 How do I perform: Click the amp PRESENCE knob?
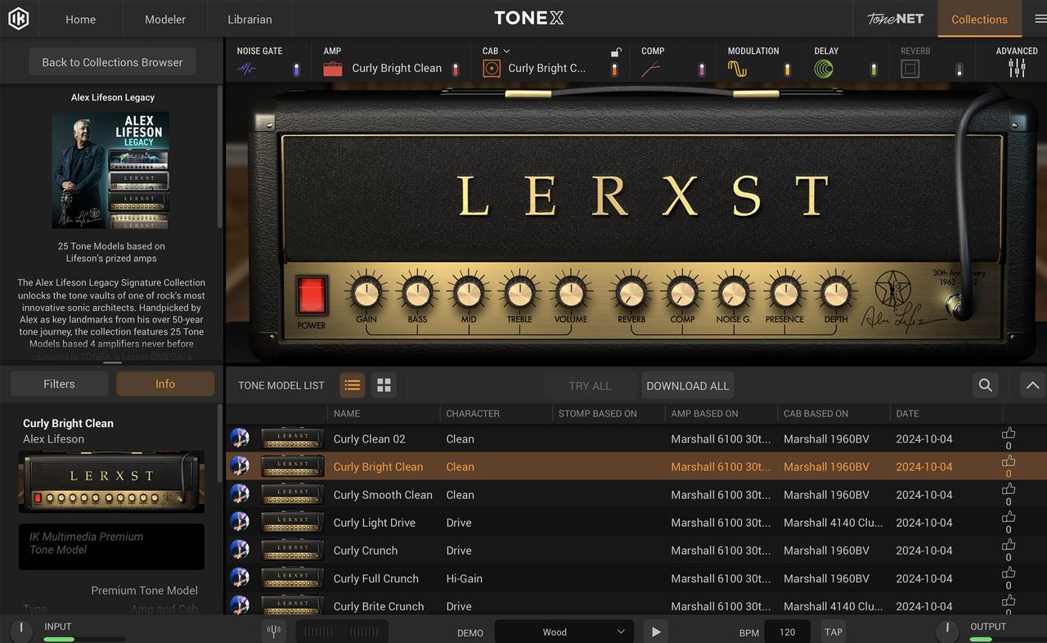pyautogui.click(x=784, y=294)
